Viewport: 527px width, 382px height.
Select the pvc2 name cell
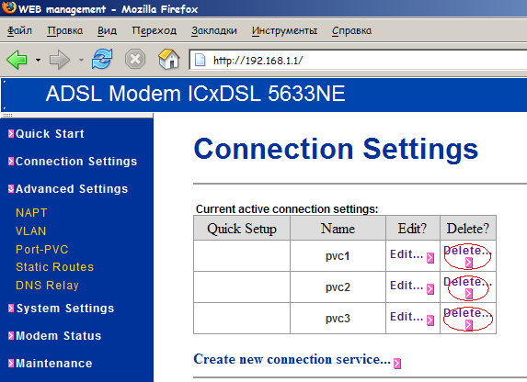[x=338, y=287]
